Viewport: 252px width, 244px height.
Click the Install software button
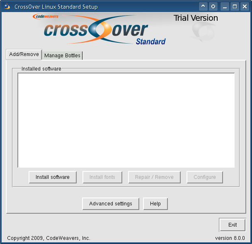(53, 177)
